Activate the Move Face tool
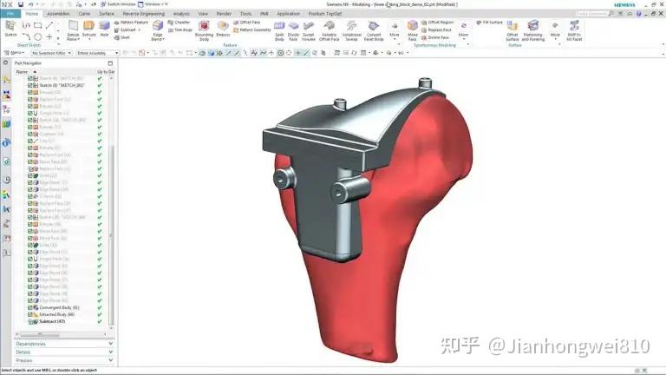This screenshot has height=375, width=666. pos(412,30)
